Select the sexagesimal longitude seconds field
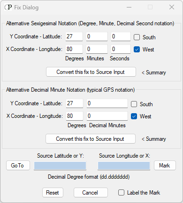This screenshot has width=183, height=203. 121,49
